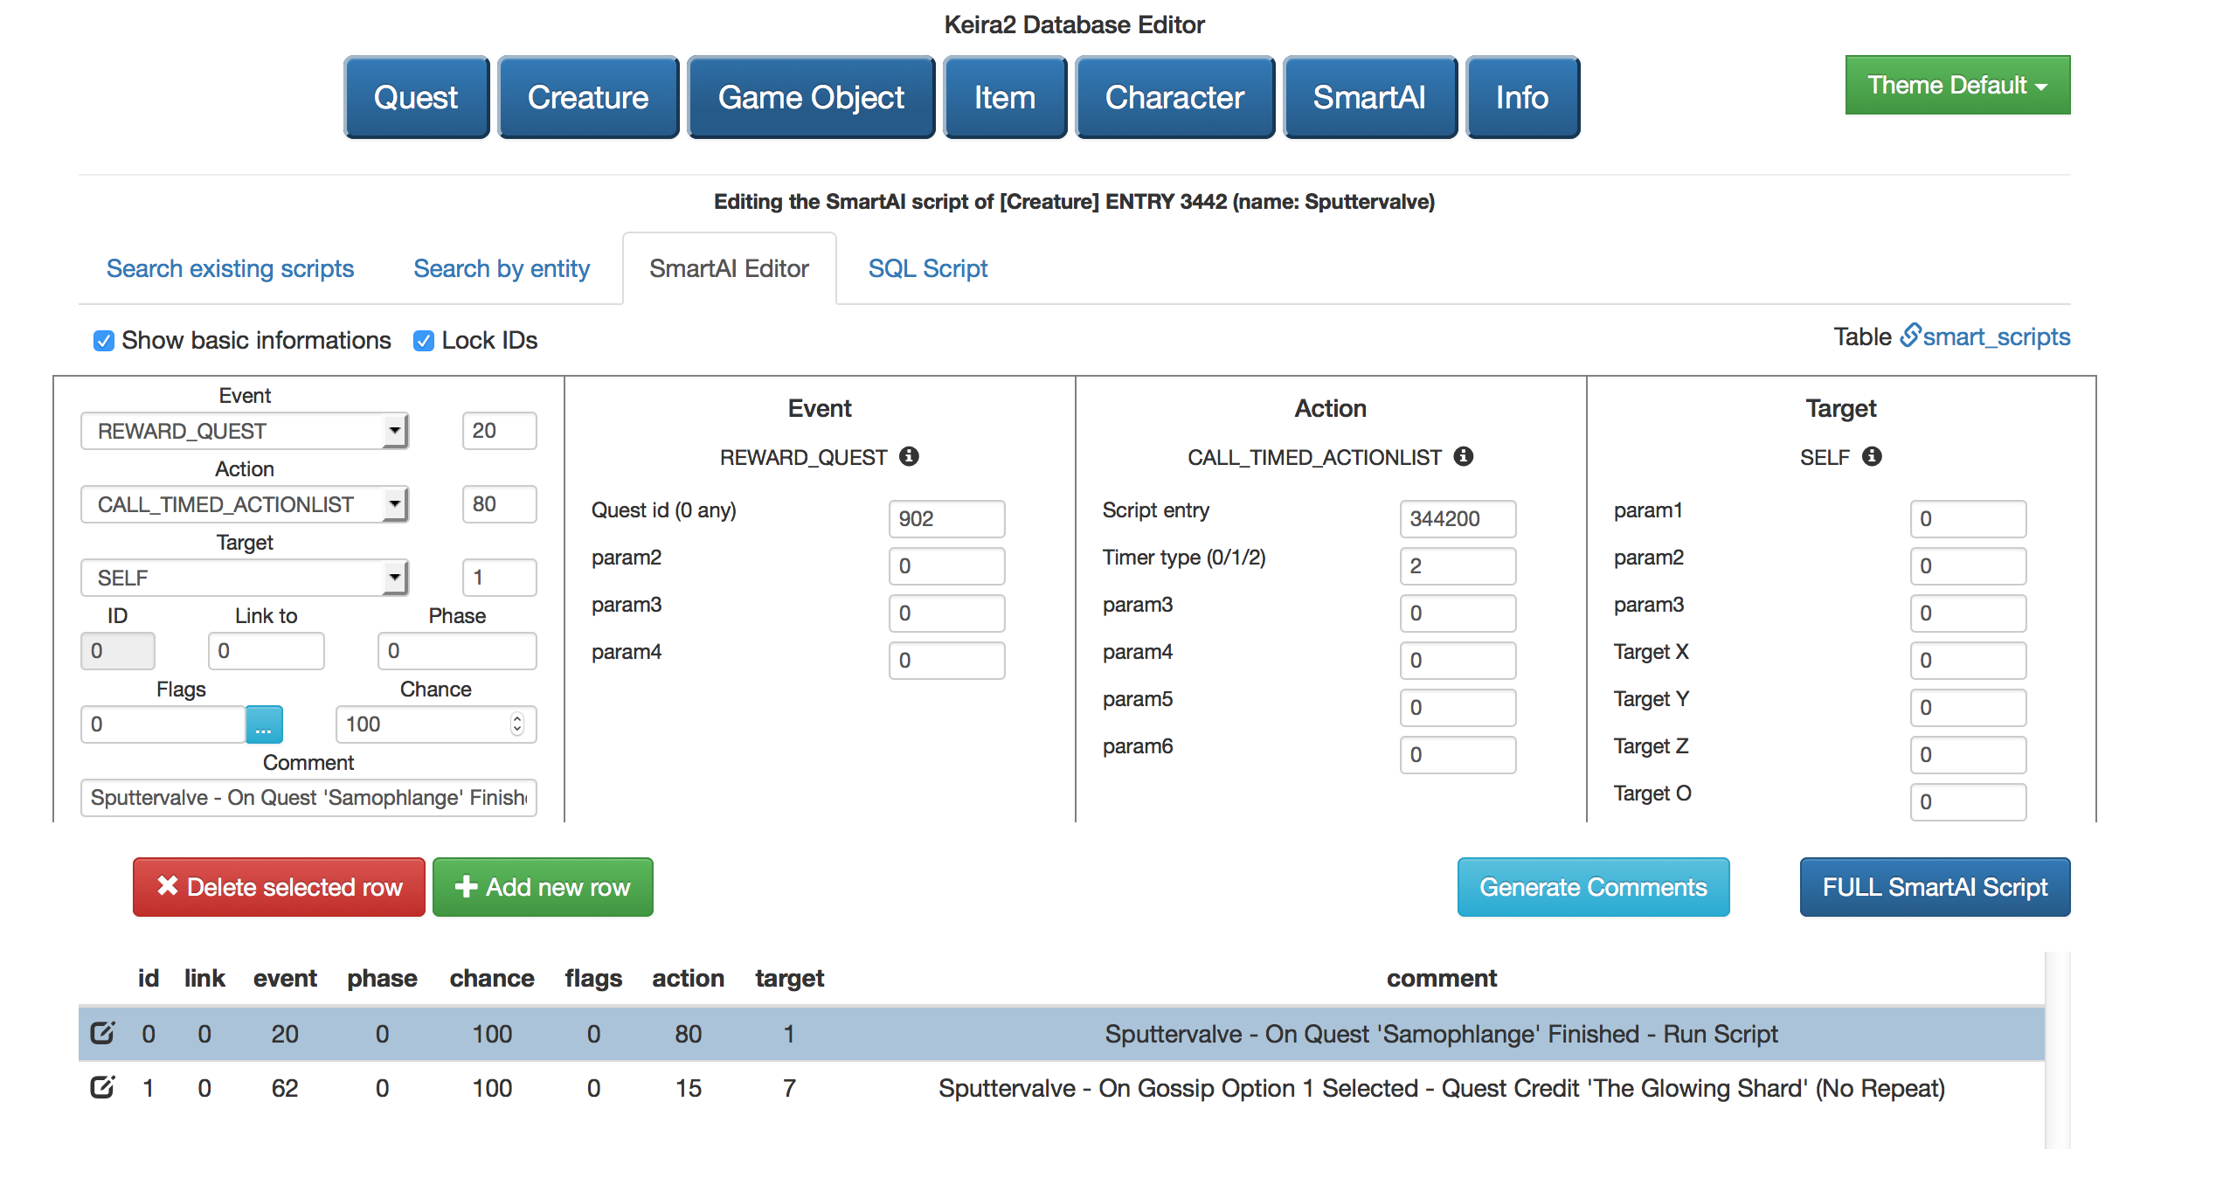Click Chance value stepper arrows

[517, 724]
